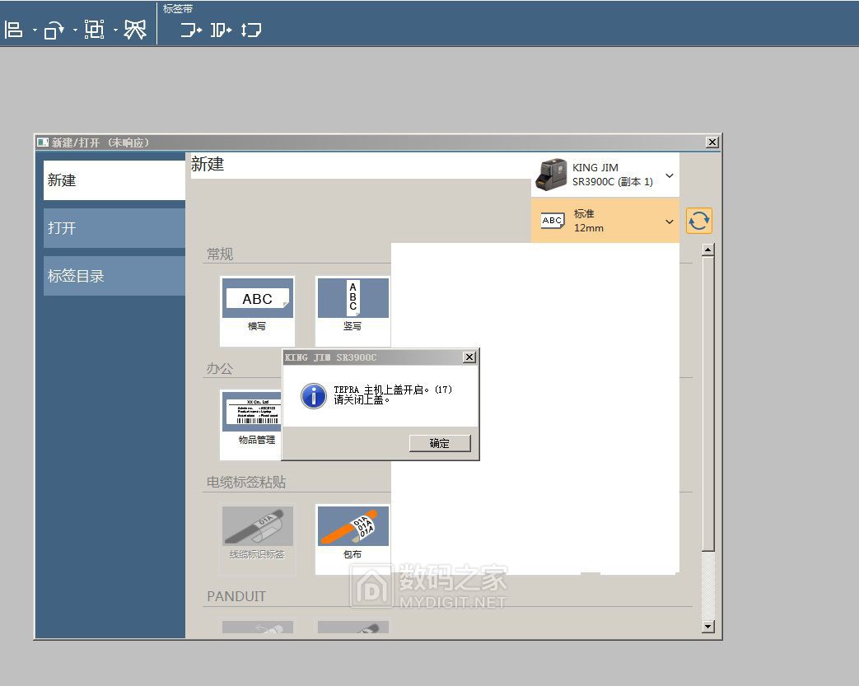Select the 包布 wrap label template
Screen dimensions: 859x686
pyautogui.click(x=352, y=539)
